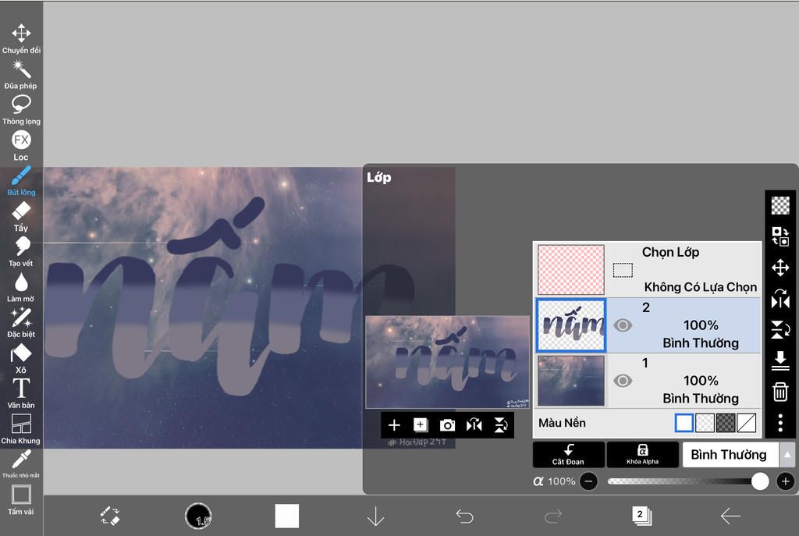This screenshot has width=799, height=536.
Task: Add special layer with boxed plus icon
Action: (421, 425)
